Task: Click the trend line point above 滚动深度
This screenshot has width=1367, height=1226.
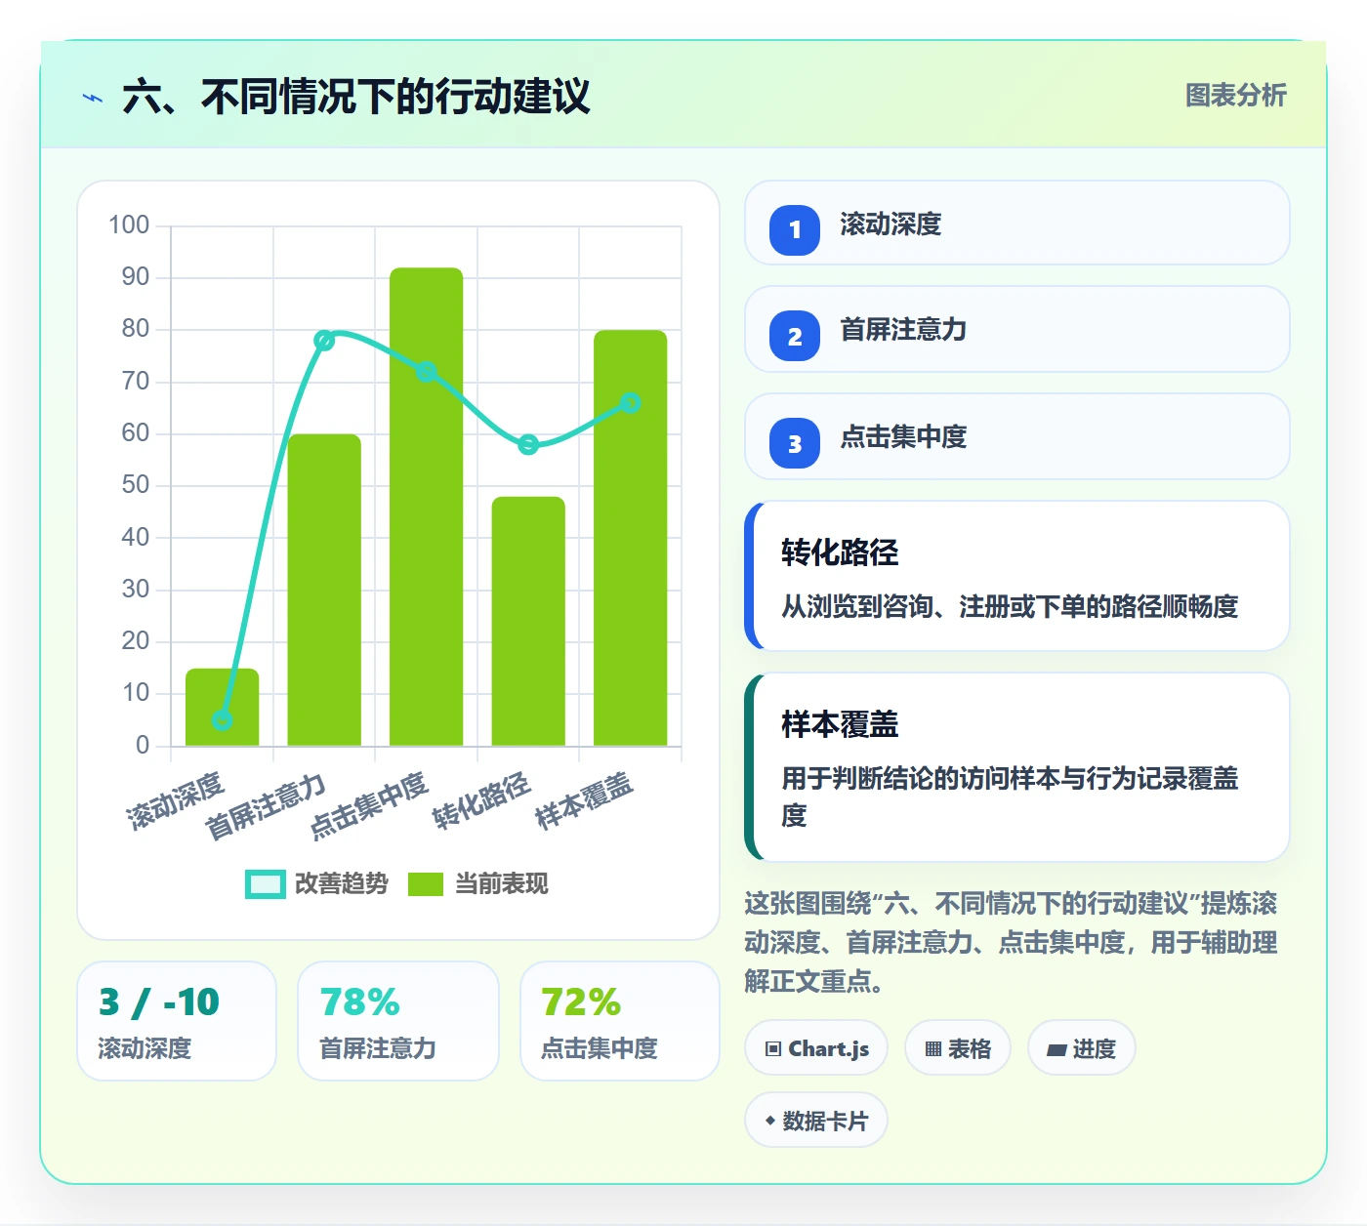Action: 223,720
